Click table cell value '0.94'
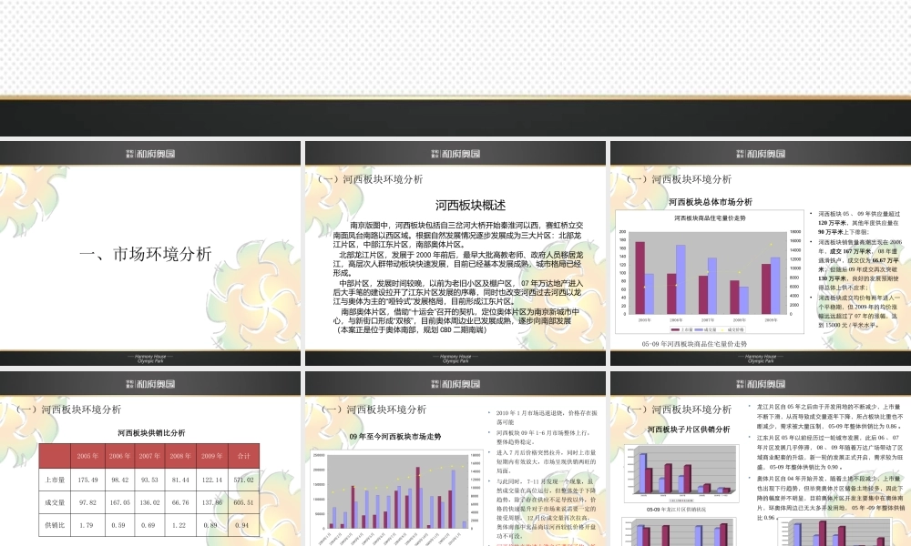This screenshot has height=546, width=911. (244, 525)
